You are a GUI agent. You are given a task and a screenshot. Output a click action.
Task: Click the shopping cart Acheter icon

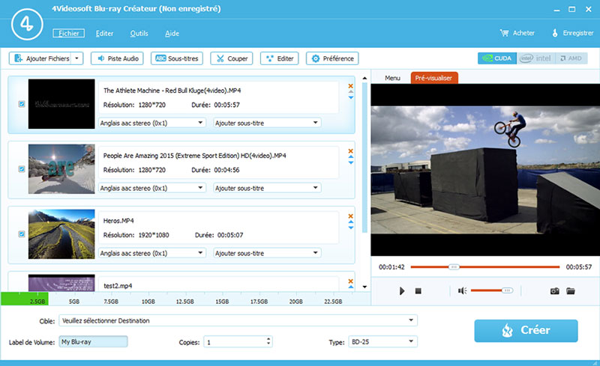(x=504, y=33)
